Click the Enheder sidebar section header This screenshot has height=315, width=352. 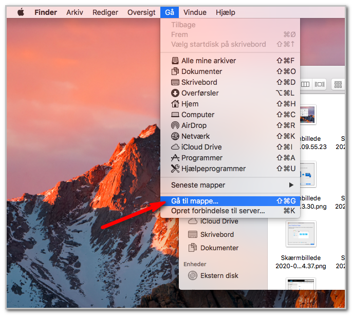pos(195,264)
